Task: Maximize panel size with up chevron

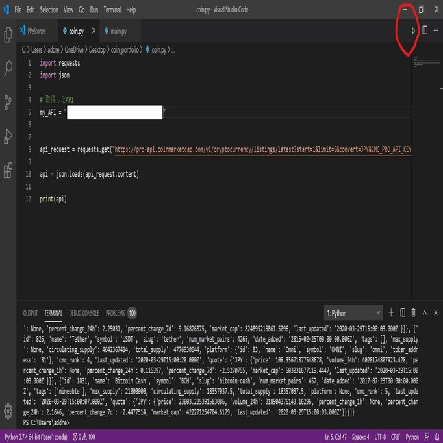Action: point(424,312)
